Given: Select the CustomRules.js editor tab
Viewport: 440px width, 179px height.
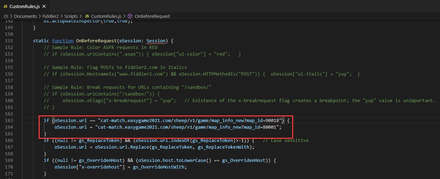Looking at the screenshot, I should pyautogui.click(x=24, y=6).
